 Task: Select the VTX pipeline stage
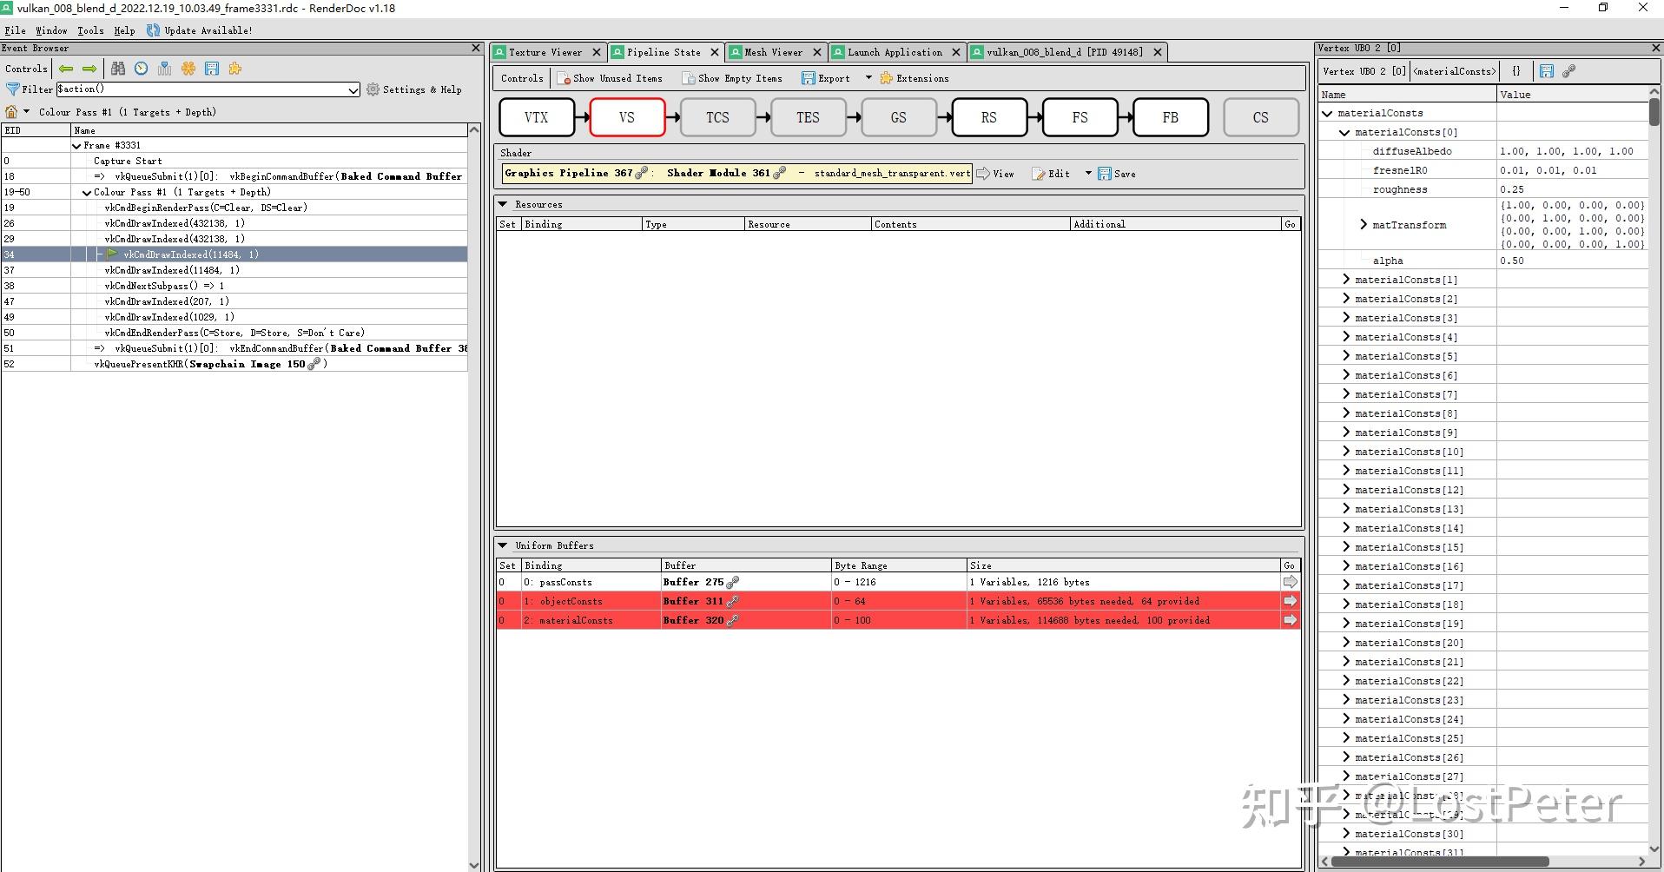[x=537, y=117]
